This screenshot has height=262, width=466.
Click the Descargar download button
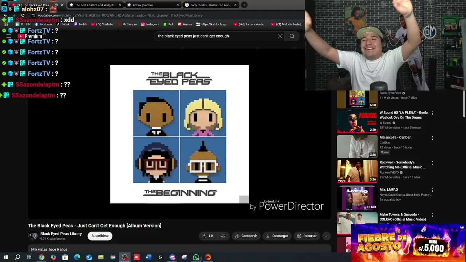(277, 236)
